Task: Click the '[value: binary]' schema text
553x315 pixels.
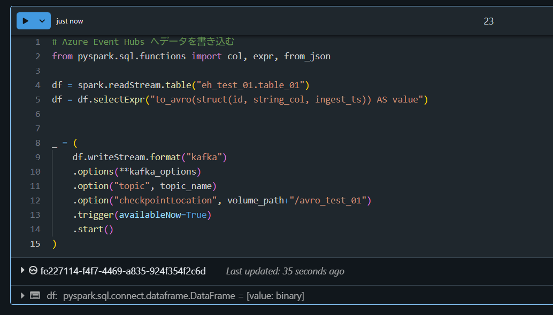Action: (x=275, y=296)
